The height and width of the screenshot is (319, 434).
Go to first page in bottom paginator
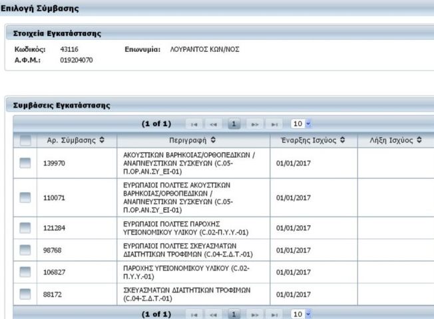point(194,314)
